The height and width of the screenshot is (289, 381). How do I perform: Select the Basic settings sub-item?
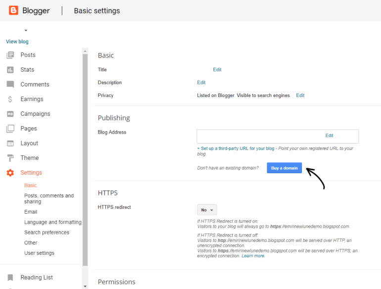(x=30, y=186)
